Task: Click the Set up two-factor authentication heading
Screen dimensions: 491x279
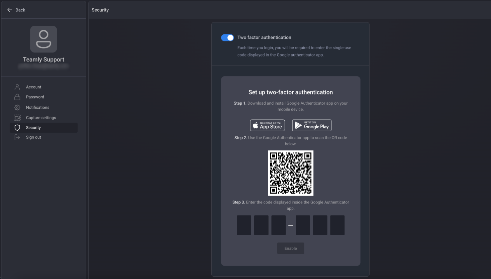Action: [291, 92]
